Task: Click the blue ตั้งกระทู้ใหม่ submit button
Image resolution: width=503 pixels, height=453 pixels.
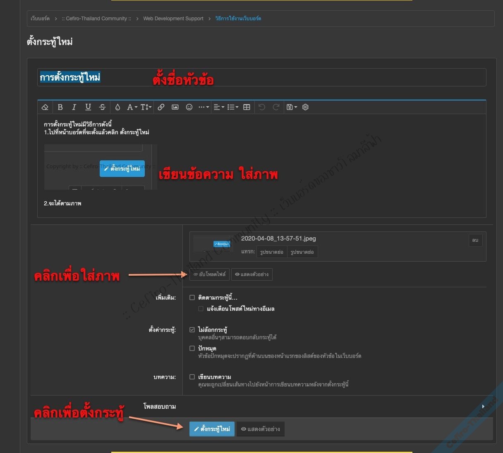Action: tap(212, 429)
